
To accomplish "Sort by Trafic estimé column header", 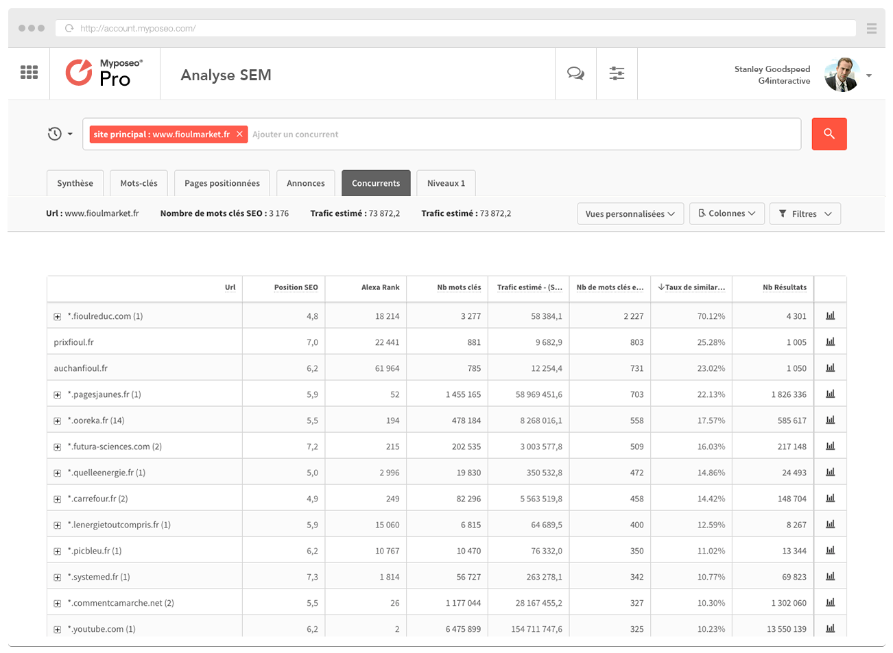I will pyautogui.click(x=529, y=287).
